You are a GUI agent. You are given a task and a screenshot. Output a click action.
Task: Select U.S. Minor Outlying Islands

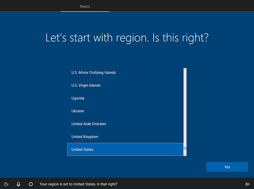pyautogui.click(x=125, y=73)
